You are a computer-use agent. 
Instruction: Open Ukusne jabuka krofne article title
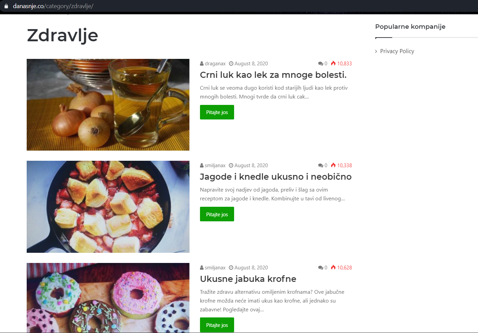tap(248, 279)
